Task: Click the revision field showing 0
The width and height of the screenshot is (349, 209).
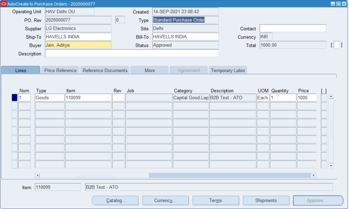Action: click(120, 20)
